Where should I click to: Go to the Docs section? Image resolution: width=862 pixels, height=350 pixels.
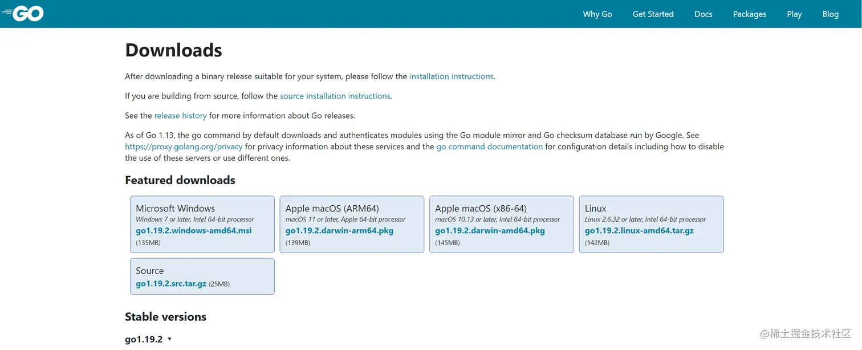[703, 14]
